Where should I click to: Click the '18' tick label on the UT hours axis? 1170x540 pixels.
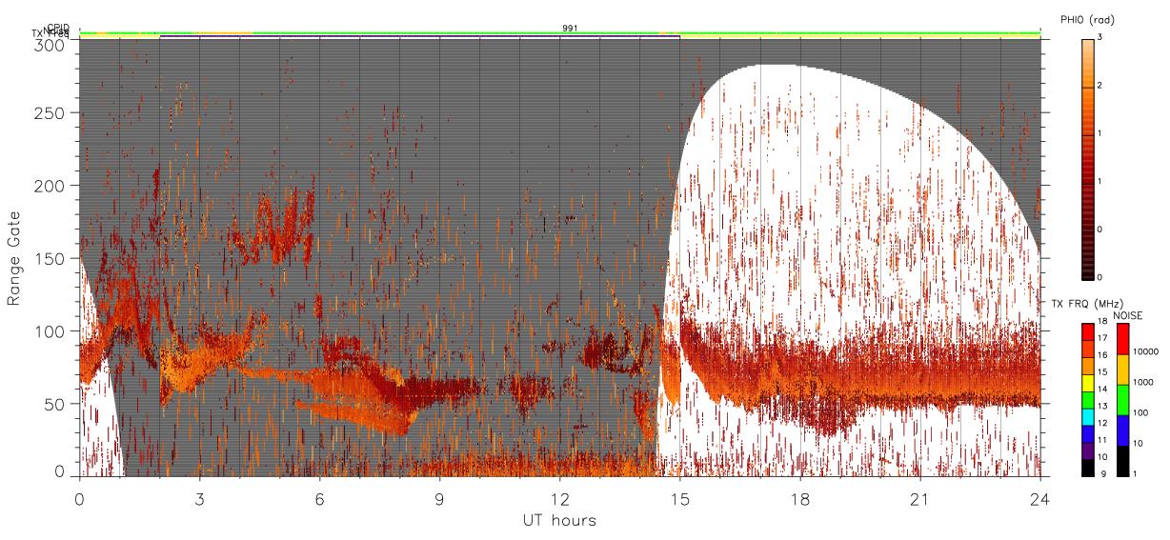(x=800, y=499)
